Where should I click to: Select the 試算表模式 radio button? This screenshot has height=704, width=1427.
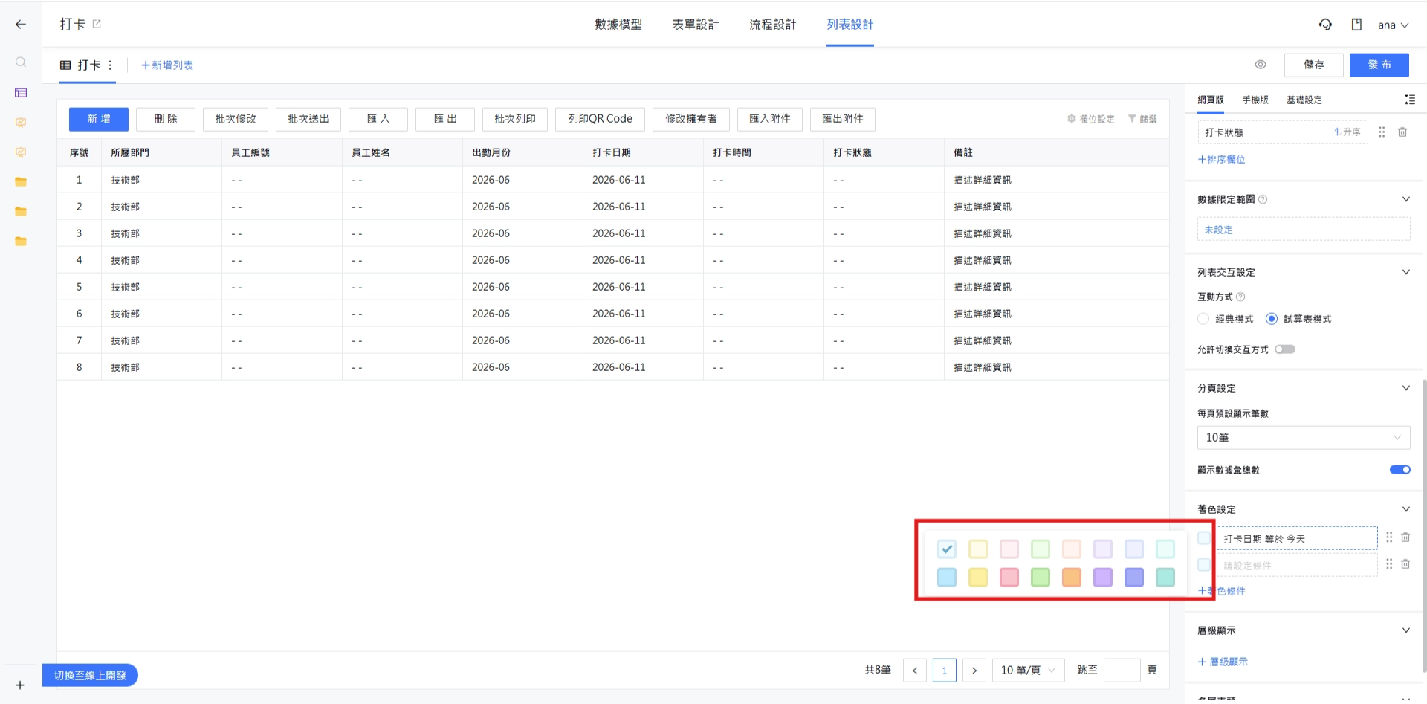click(1272, 319)
